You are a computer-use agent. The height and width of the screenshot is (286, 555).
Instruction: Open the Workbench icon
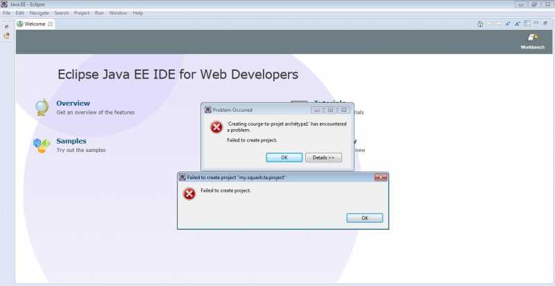(x=533, y=39)
